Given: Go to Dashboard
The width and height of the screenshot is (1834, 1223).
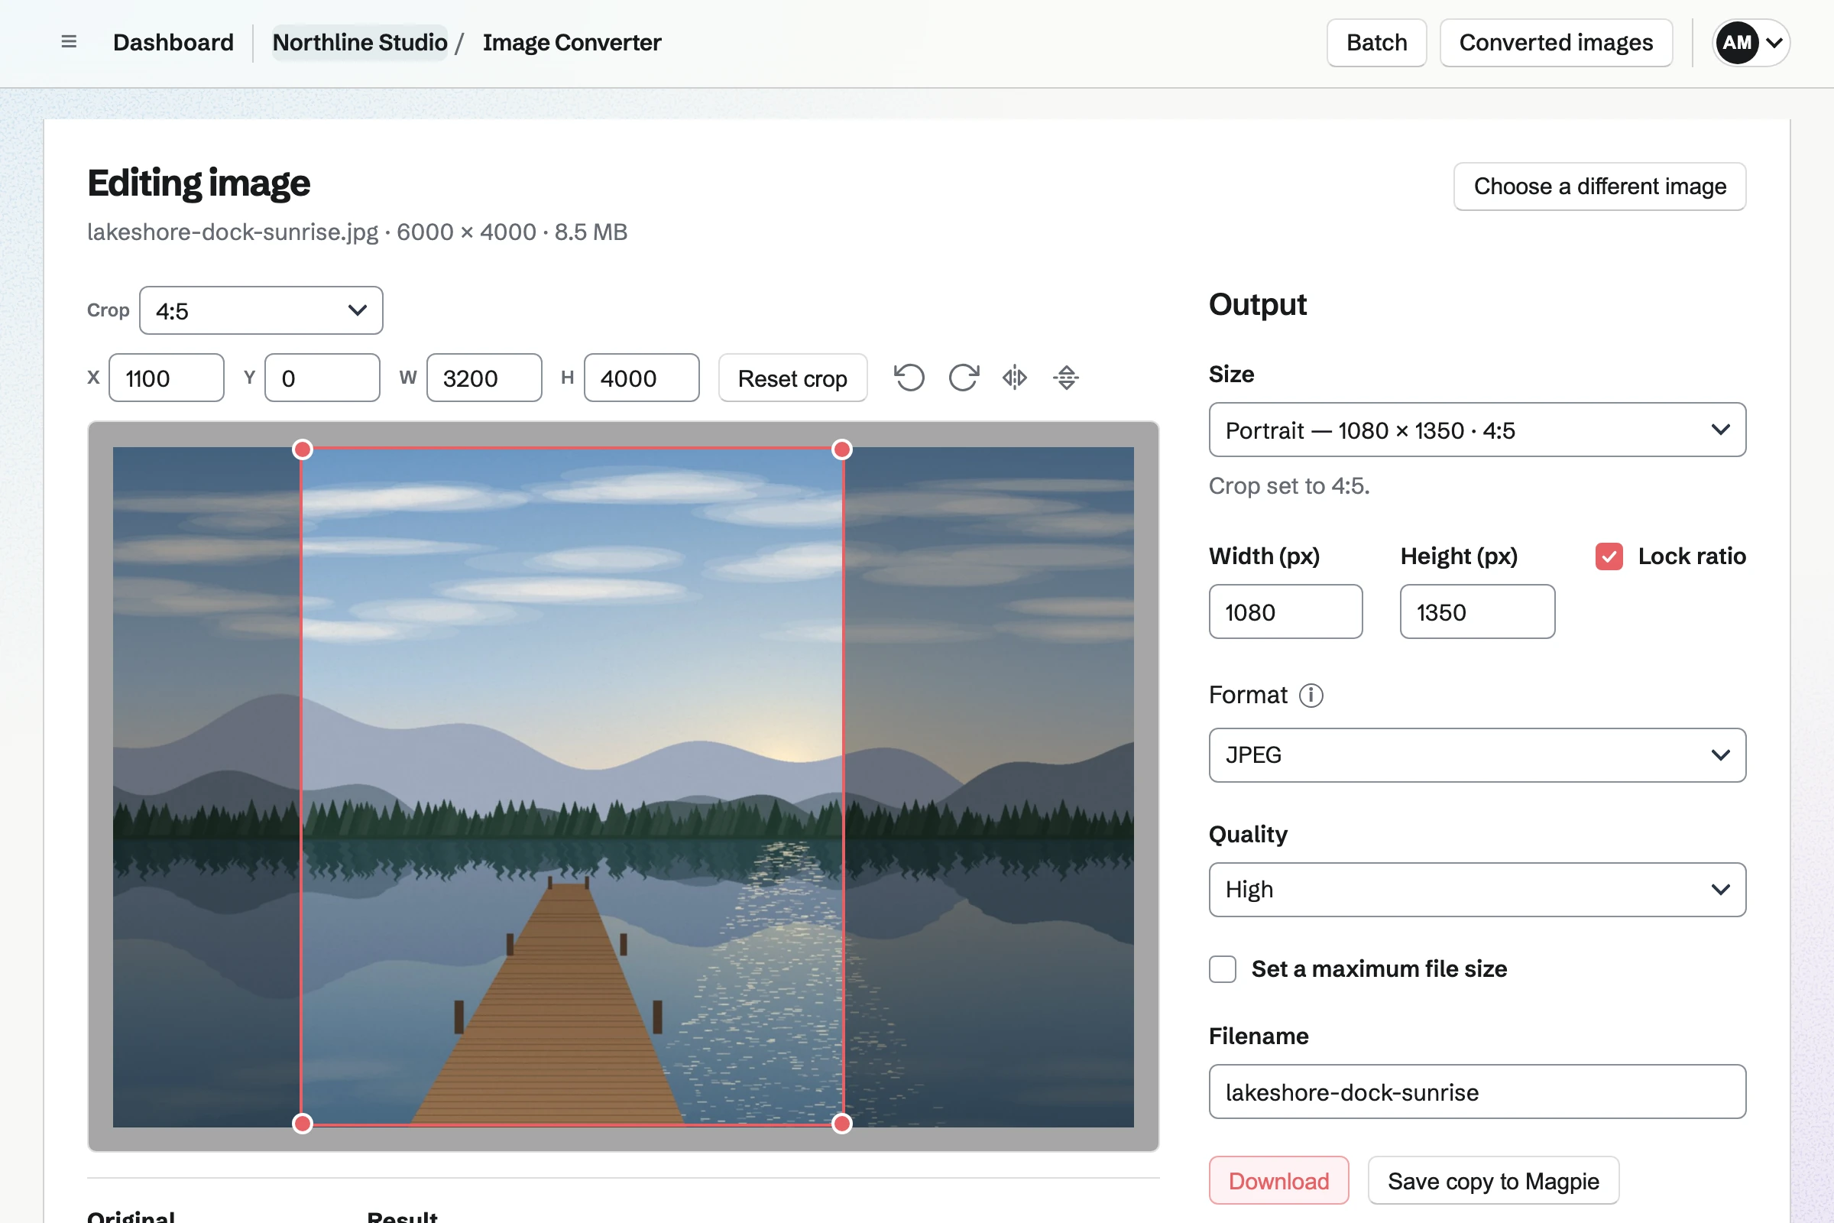Looking at the screenshot, I should click(x=173, y=42).
